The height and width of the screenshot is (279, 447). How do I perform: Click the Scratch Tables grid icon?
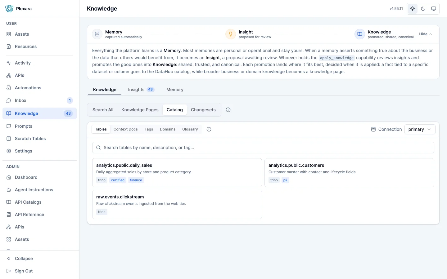[x=9, y=139]
